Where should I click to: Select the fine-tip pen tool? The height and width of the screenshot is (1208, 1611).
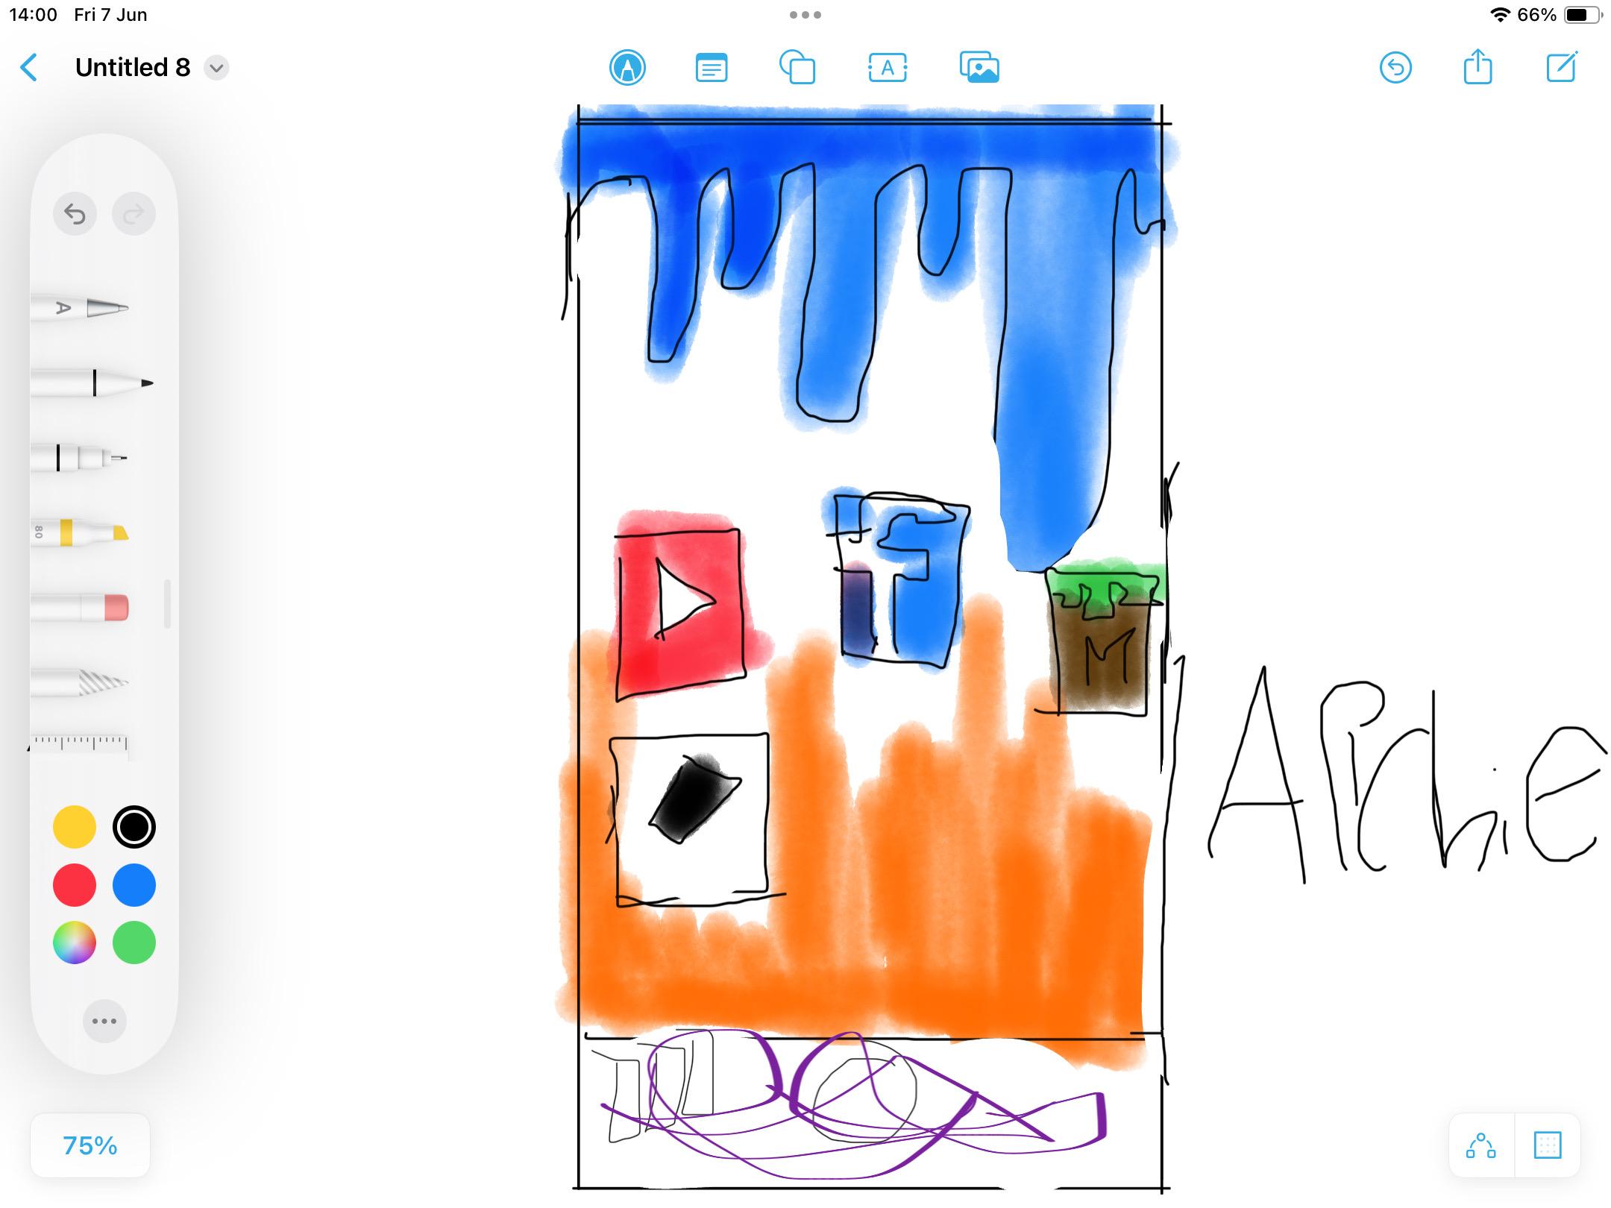(81, 457)
